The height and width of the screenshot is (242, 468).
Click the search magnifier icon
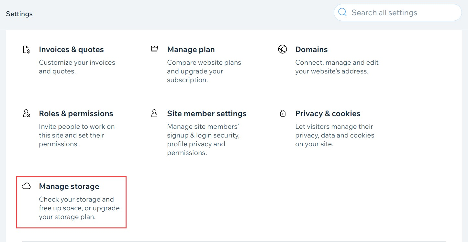(342, 12)
